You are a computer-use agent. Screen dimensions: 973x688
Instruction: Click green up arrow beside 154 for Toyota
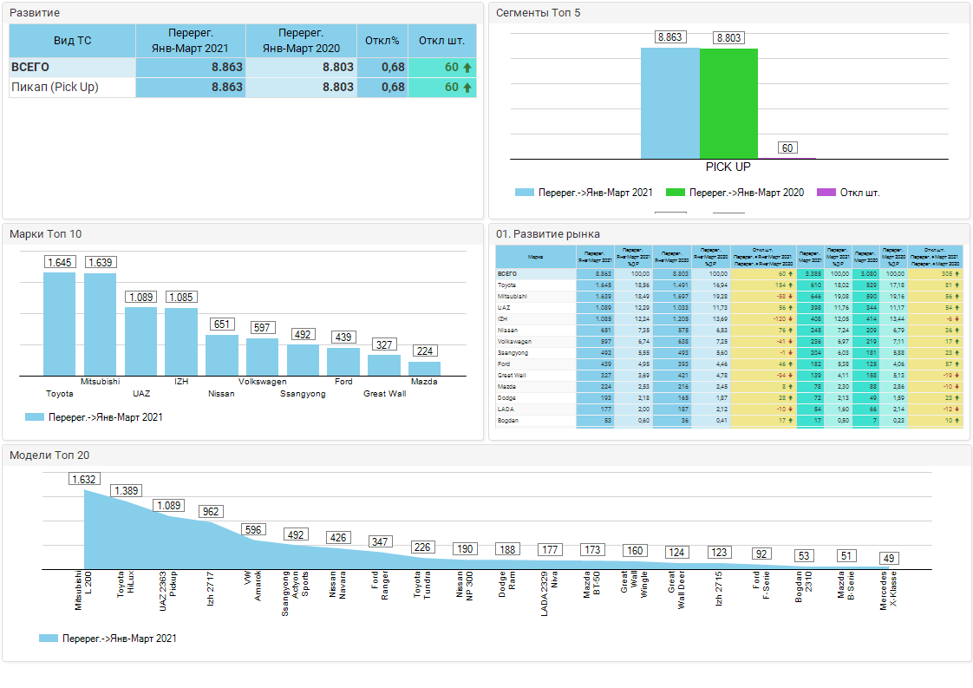(x=791, y=285)
